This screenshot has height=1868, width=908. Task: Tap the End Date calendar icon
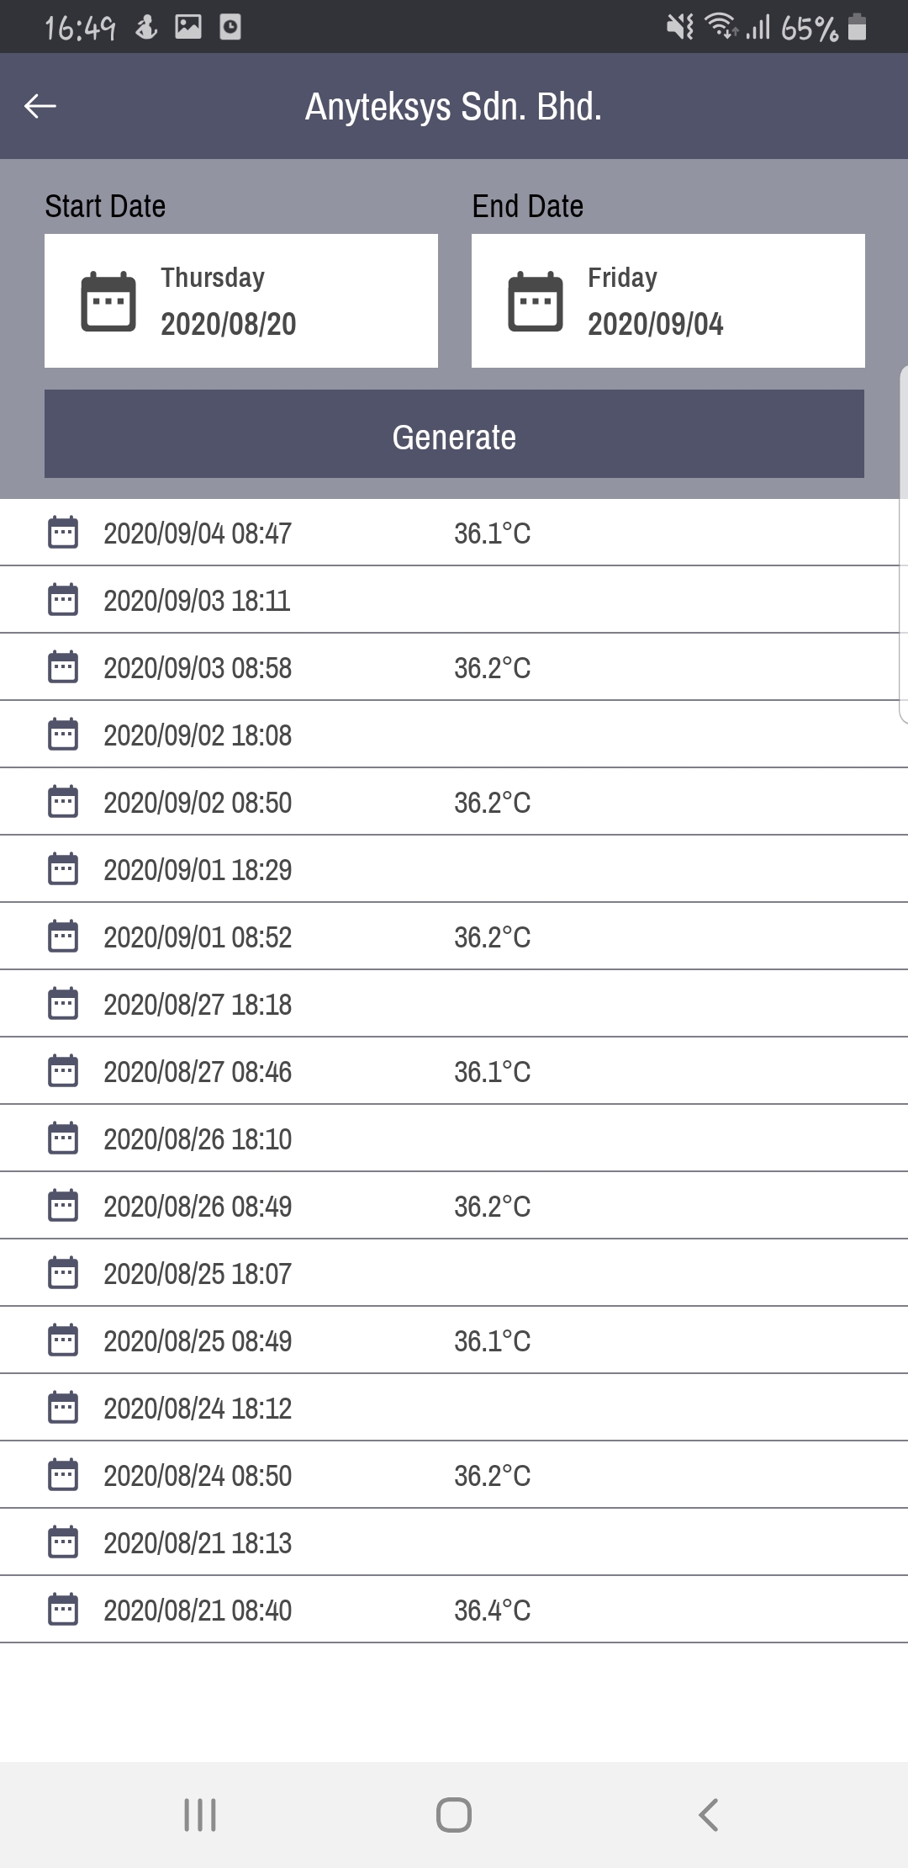pos(536,301)
